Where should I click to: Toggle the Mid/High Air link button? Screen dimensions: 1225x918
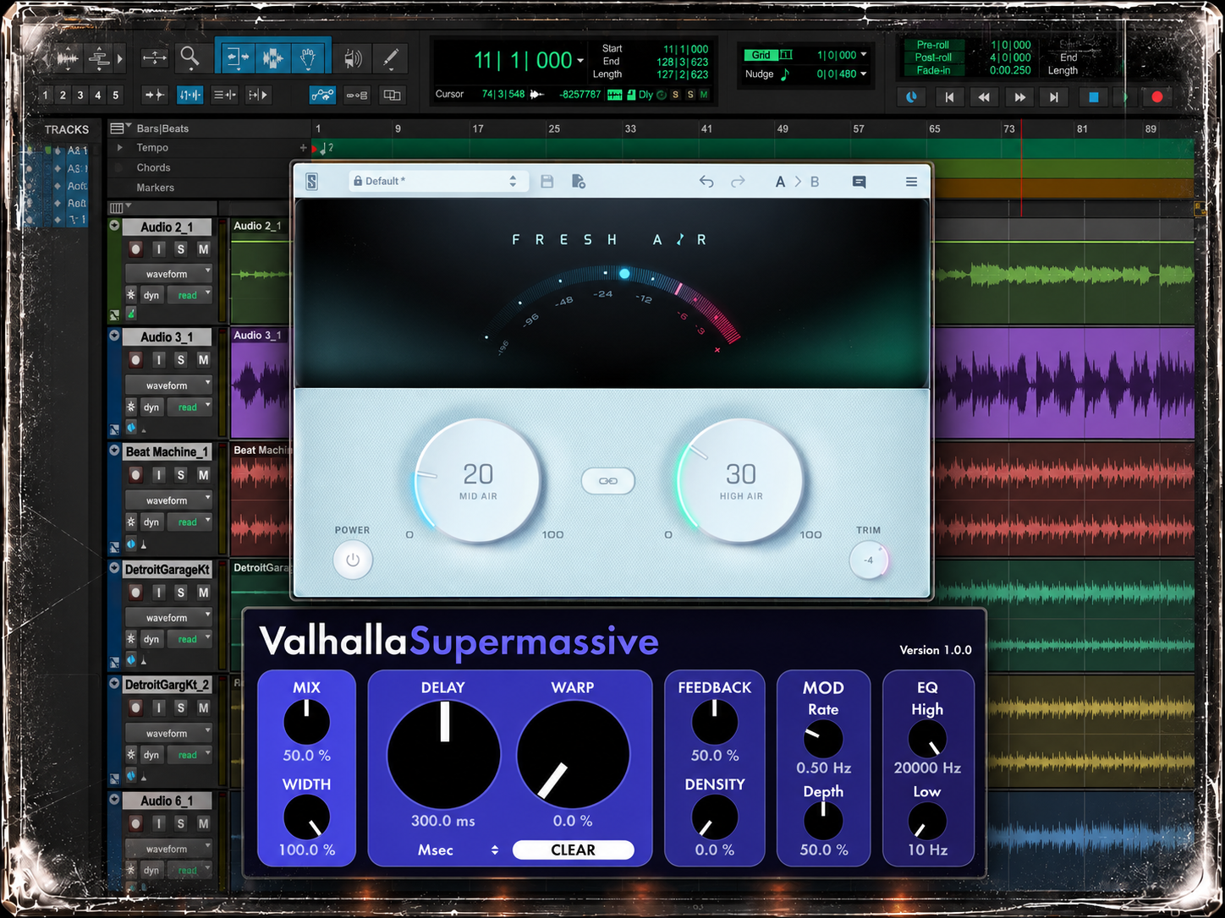coord(608,481)
